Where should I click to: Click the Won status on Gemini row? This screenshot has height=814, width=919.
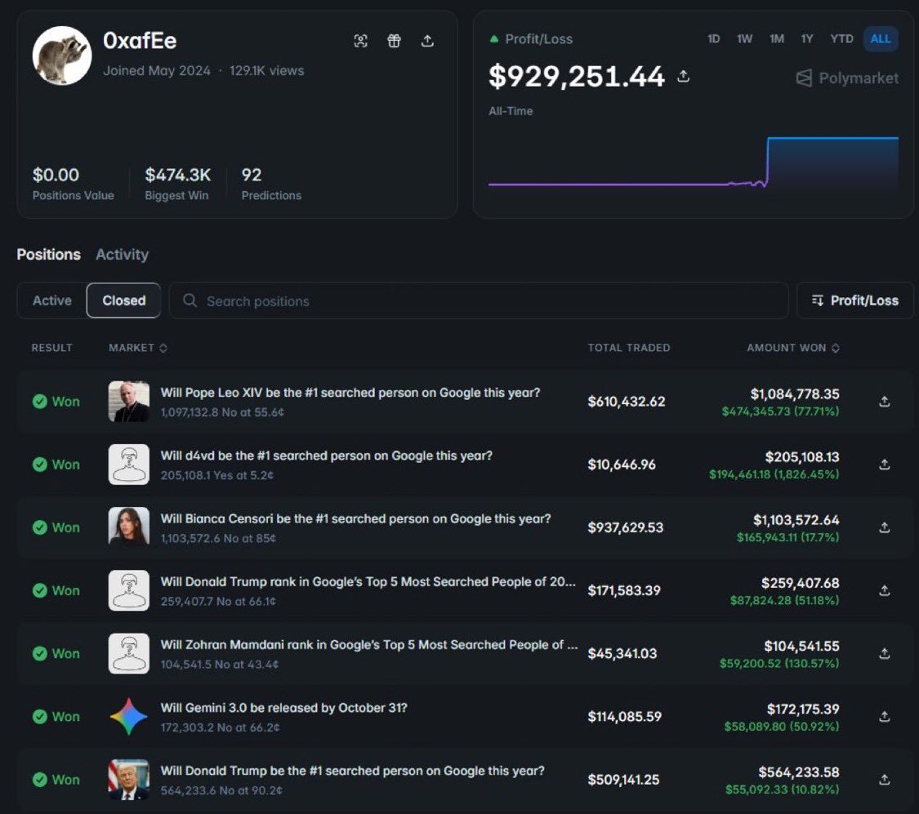point(56,716)
